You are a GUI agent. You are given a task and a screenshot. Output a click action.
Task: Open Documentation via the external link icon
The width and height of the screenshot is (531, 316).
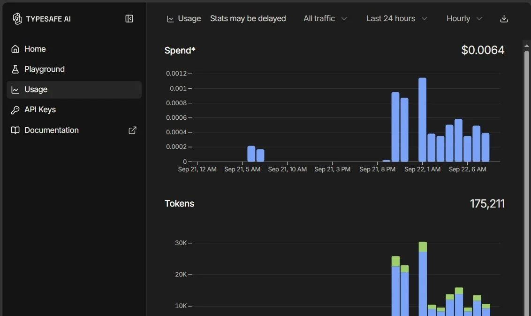click(132, 130)
